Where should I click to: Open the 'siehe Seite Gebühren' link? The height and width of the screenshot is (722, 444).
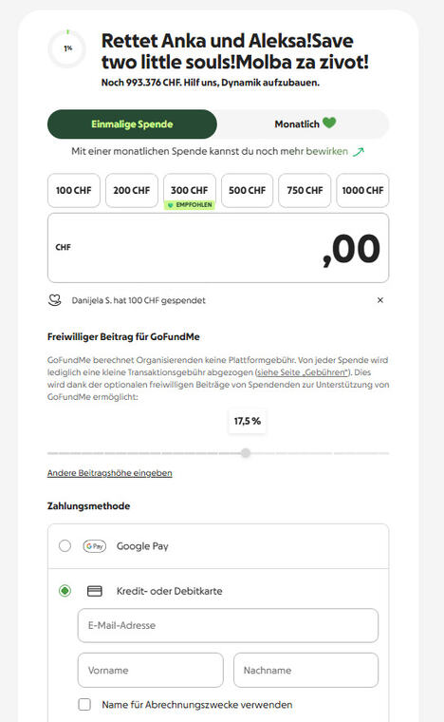click(x=302, y=372)
